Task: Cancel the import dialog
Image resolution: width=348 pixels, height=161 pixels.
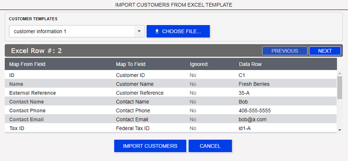Action: [210, 146]
